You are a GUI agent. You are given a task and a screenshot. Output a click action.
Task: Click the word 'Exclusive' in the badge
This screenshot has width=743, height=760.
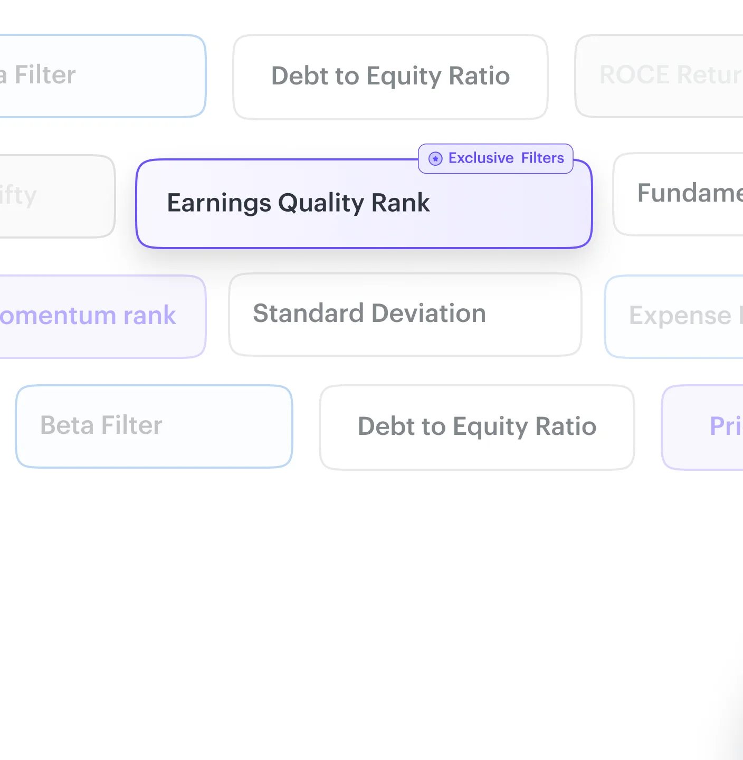(x=481, y=158)
